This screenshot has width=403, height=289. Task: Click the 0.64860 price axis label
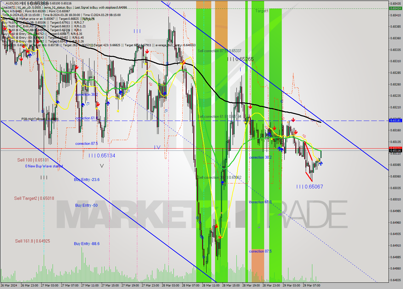point(395,269)
